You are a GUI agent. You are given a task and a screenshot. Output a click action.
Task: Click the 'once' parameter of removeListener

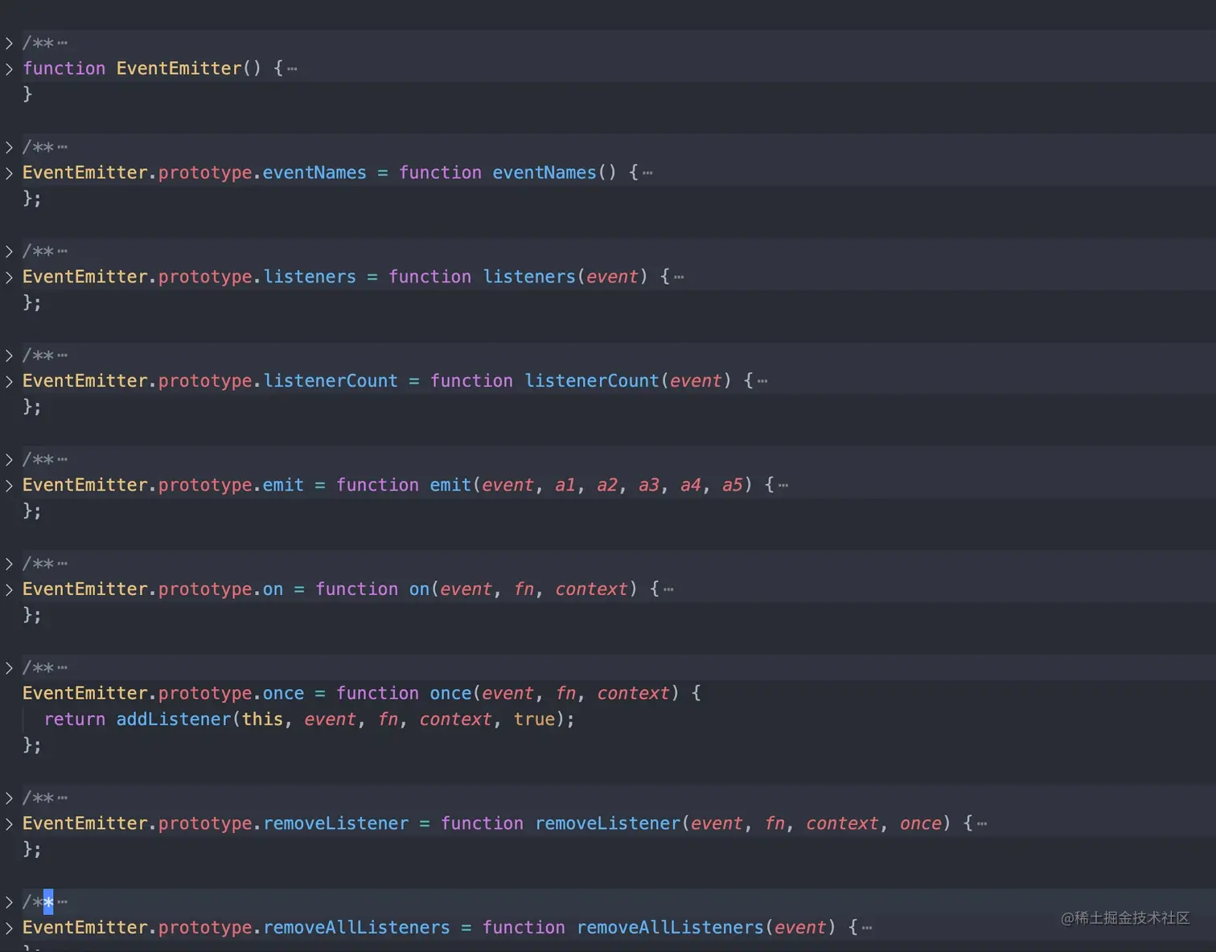(922, 824)
